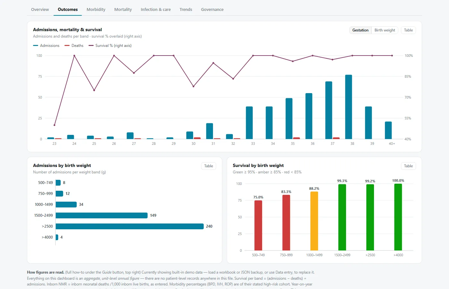Click the survival point at week 23
449x289 pixels.
click(x=55, y=125)
